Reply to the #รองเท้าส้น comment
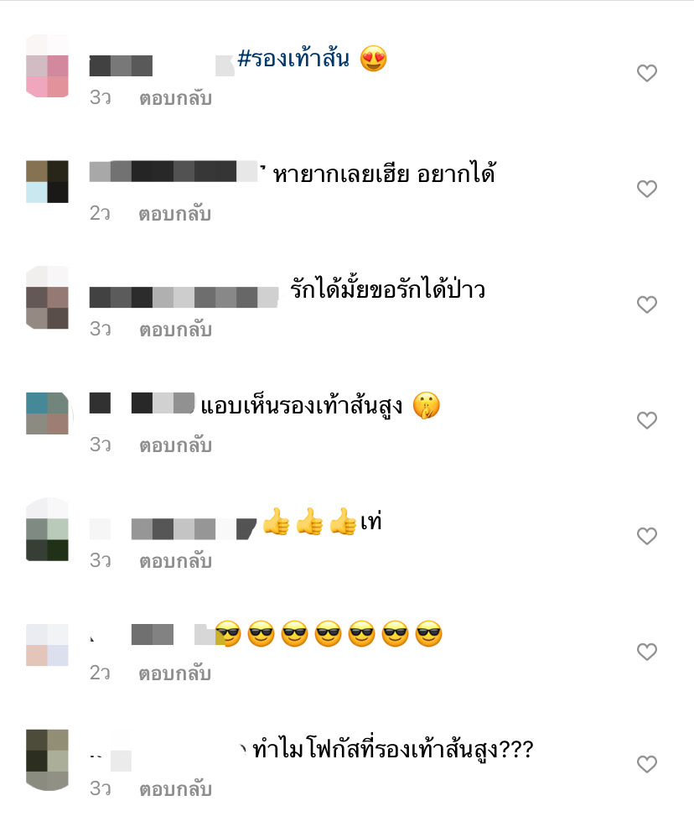Screen dimensions: 694x832 (175, 99)
